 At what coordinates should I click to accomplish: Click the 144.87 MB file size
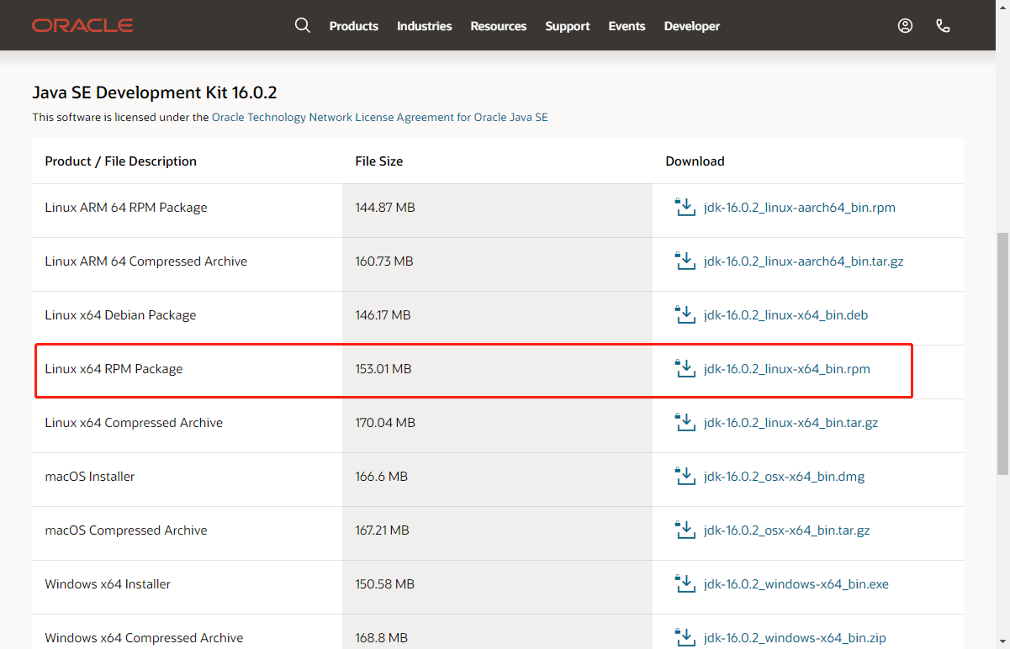[x=384, y=208]
